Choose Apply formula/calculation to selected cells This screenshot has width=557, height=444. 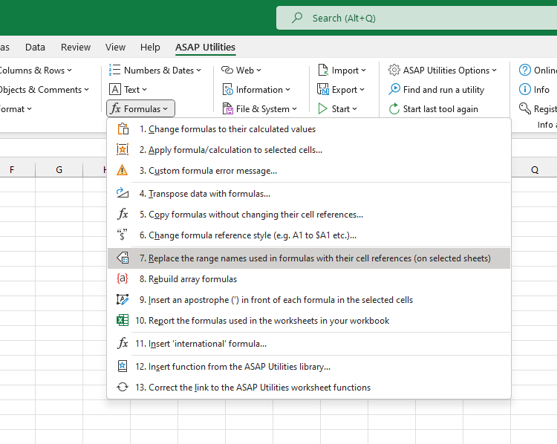pyautogui.click(x=309, y=149)
